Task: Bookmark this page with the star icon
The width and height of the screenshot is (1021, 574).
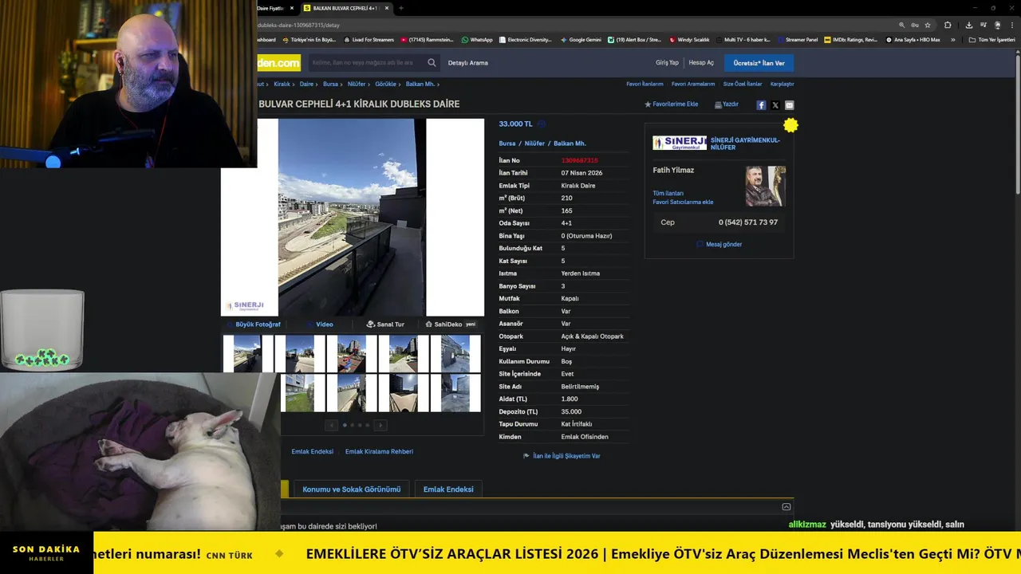Action: click(x=928, y=25)
